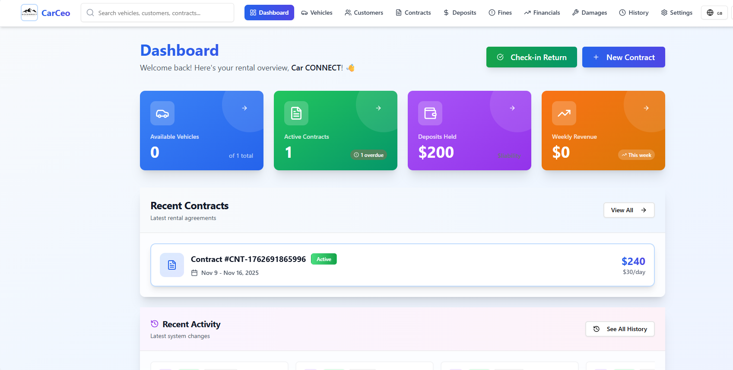Click View All recent contracts

629,210
